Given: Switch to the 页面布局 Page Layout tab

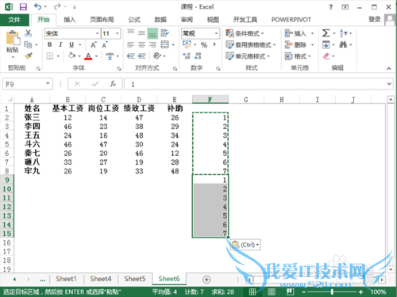Looking at the screenshot, I should point(102,20).
